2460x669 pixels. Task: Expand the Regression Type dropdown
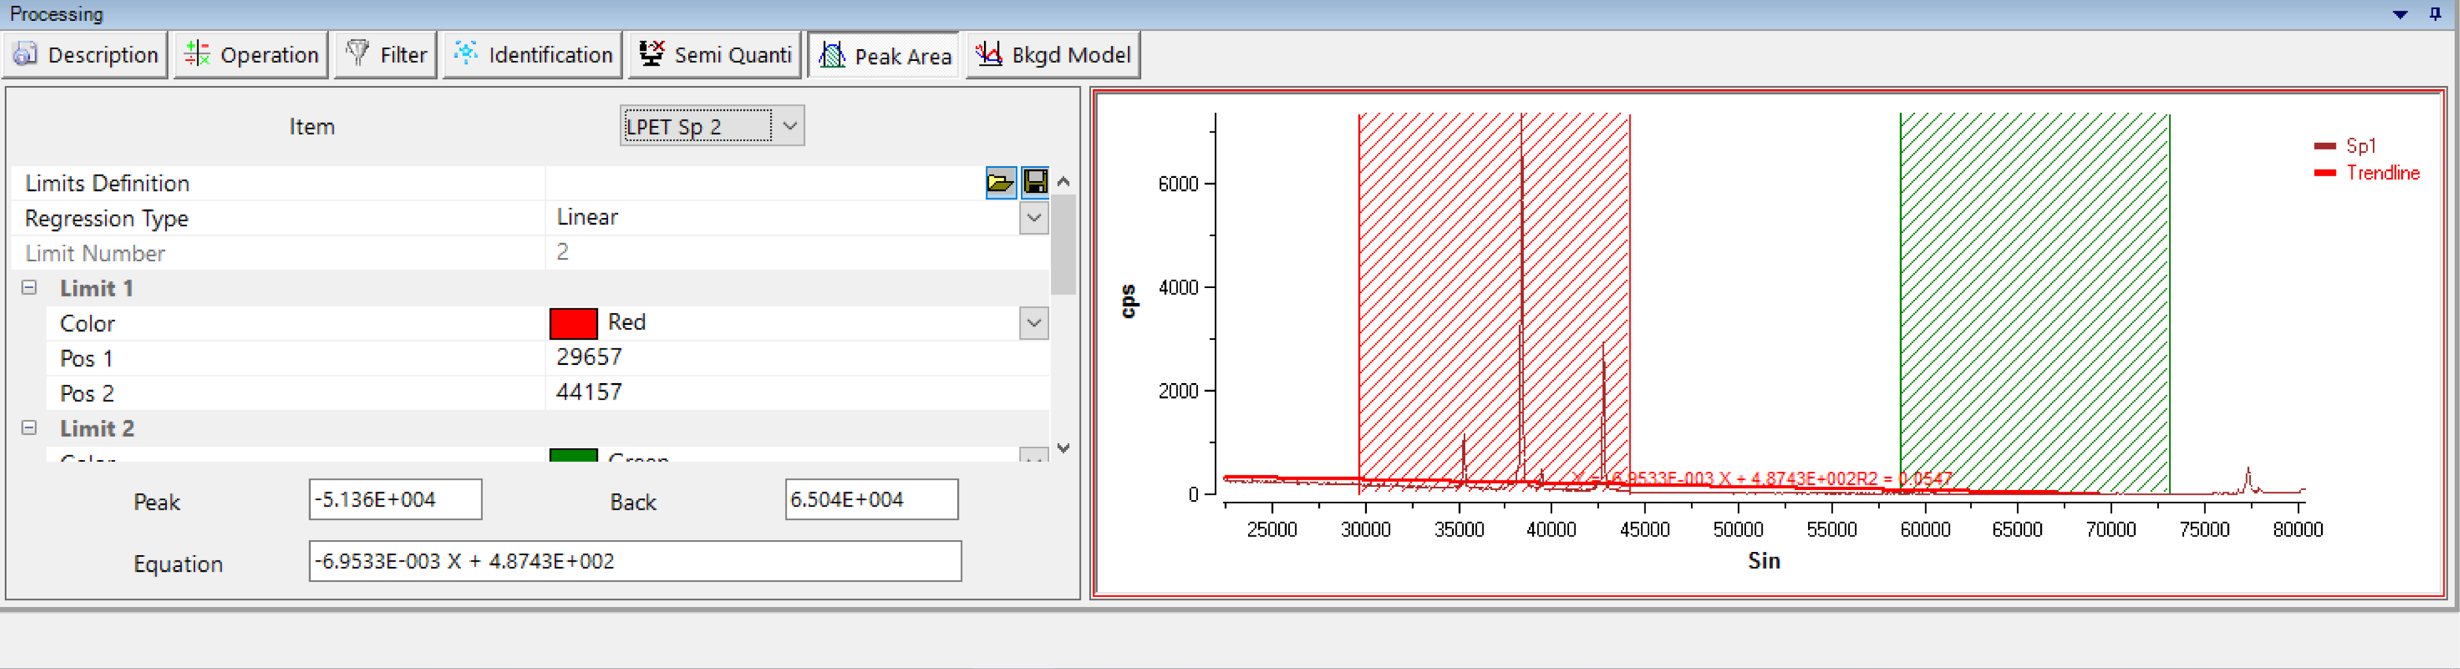1033,219
